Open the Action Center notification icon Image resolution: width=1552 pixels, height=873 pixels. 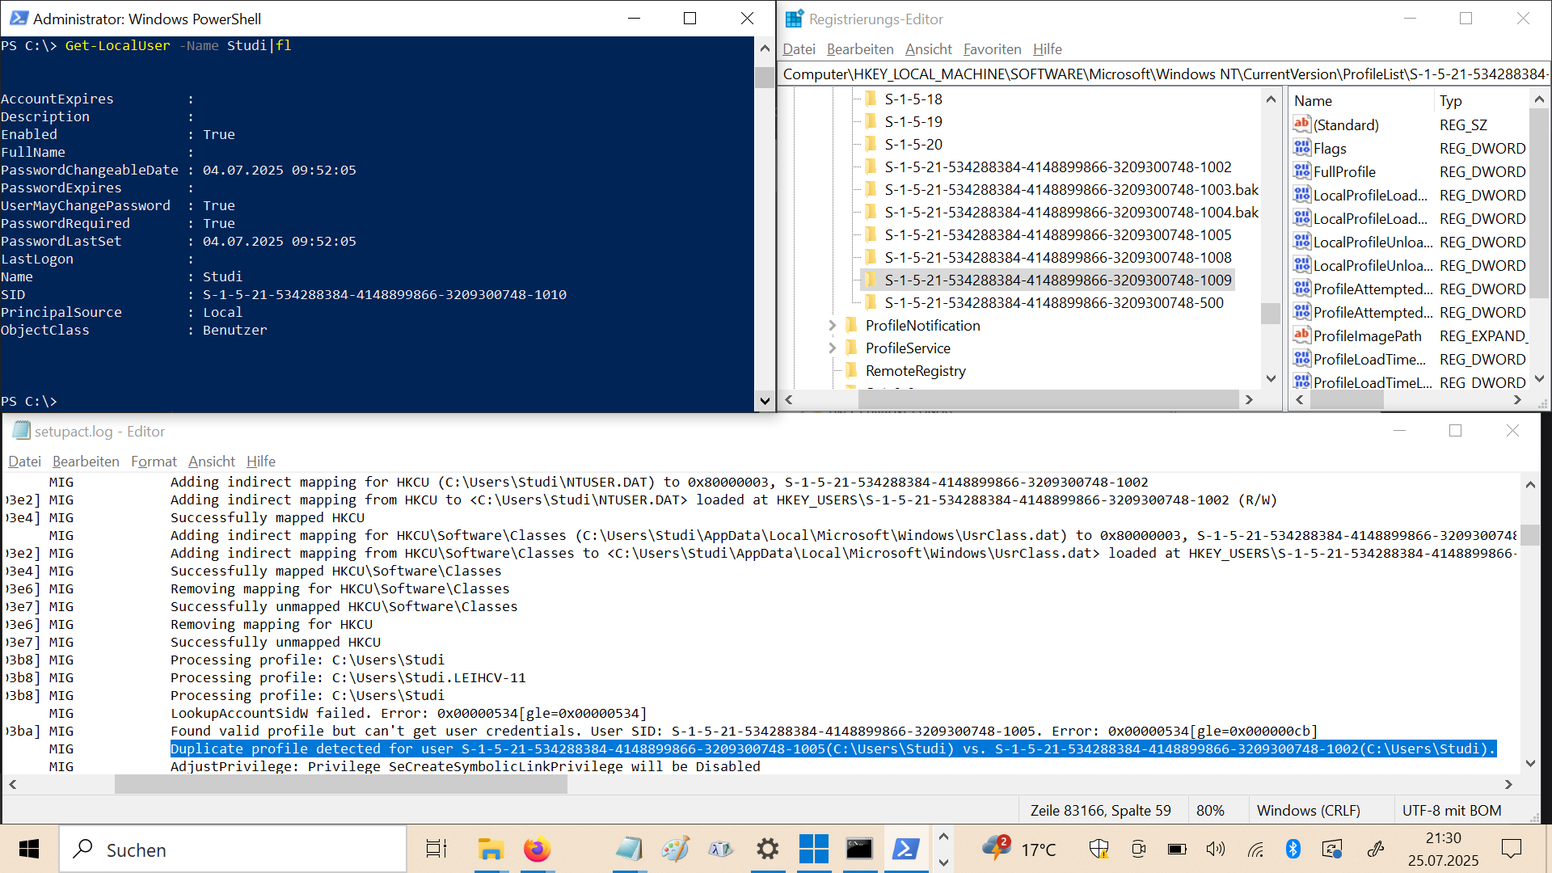pos(1511,849)
